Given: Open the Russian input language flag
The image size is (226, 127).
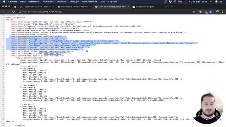Looking at the screenshot, I should [185, 1].
